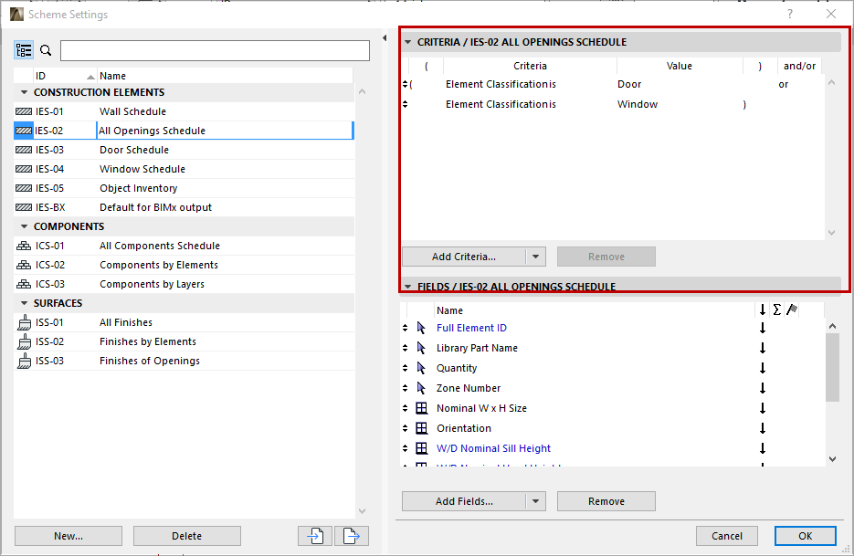Select ICS-03 Components by Layers
The height and width of the screenshot is (556, 854).
[x=184, y=284]
